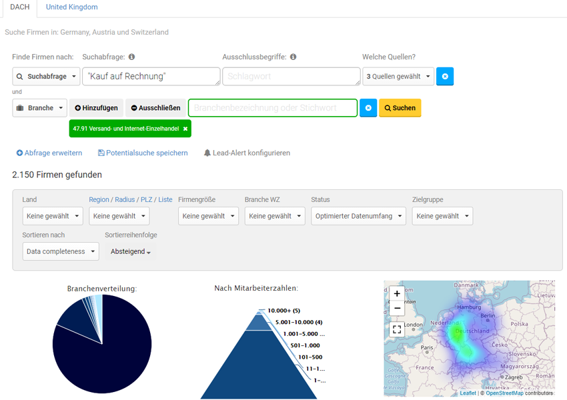Click the PLZ link
This screenshot has width=567, height=400.
(147, 199)
